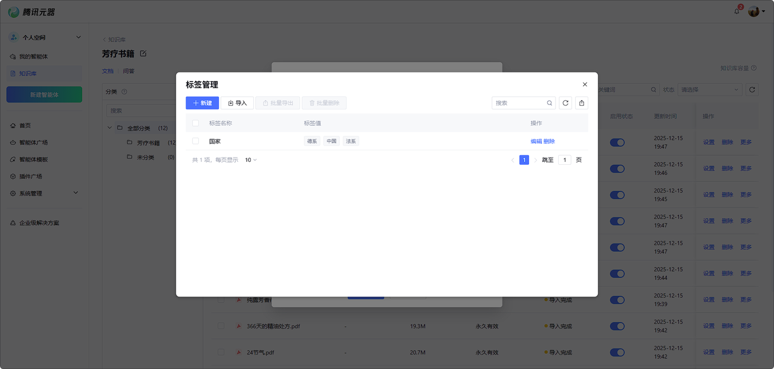Image resolution: width=774 pixels, height=369 pixels.
Task: Close the 标签管理 dialog
Action: pyautogui.click(x=585, y=85)
